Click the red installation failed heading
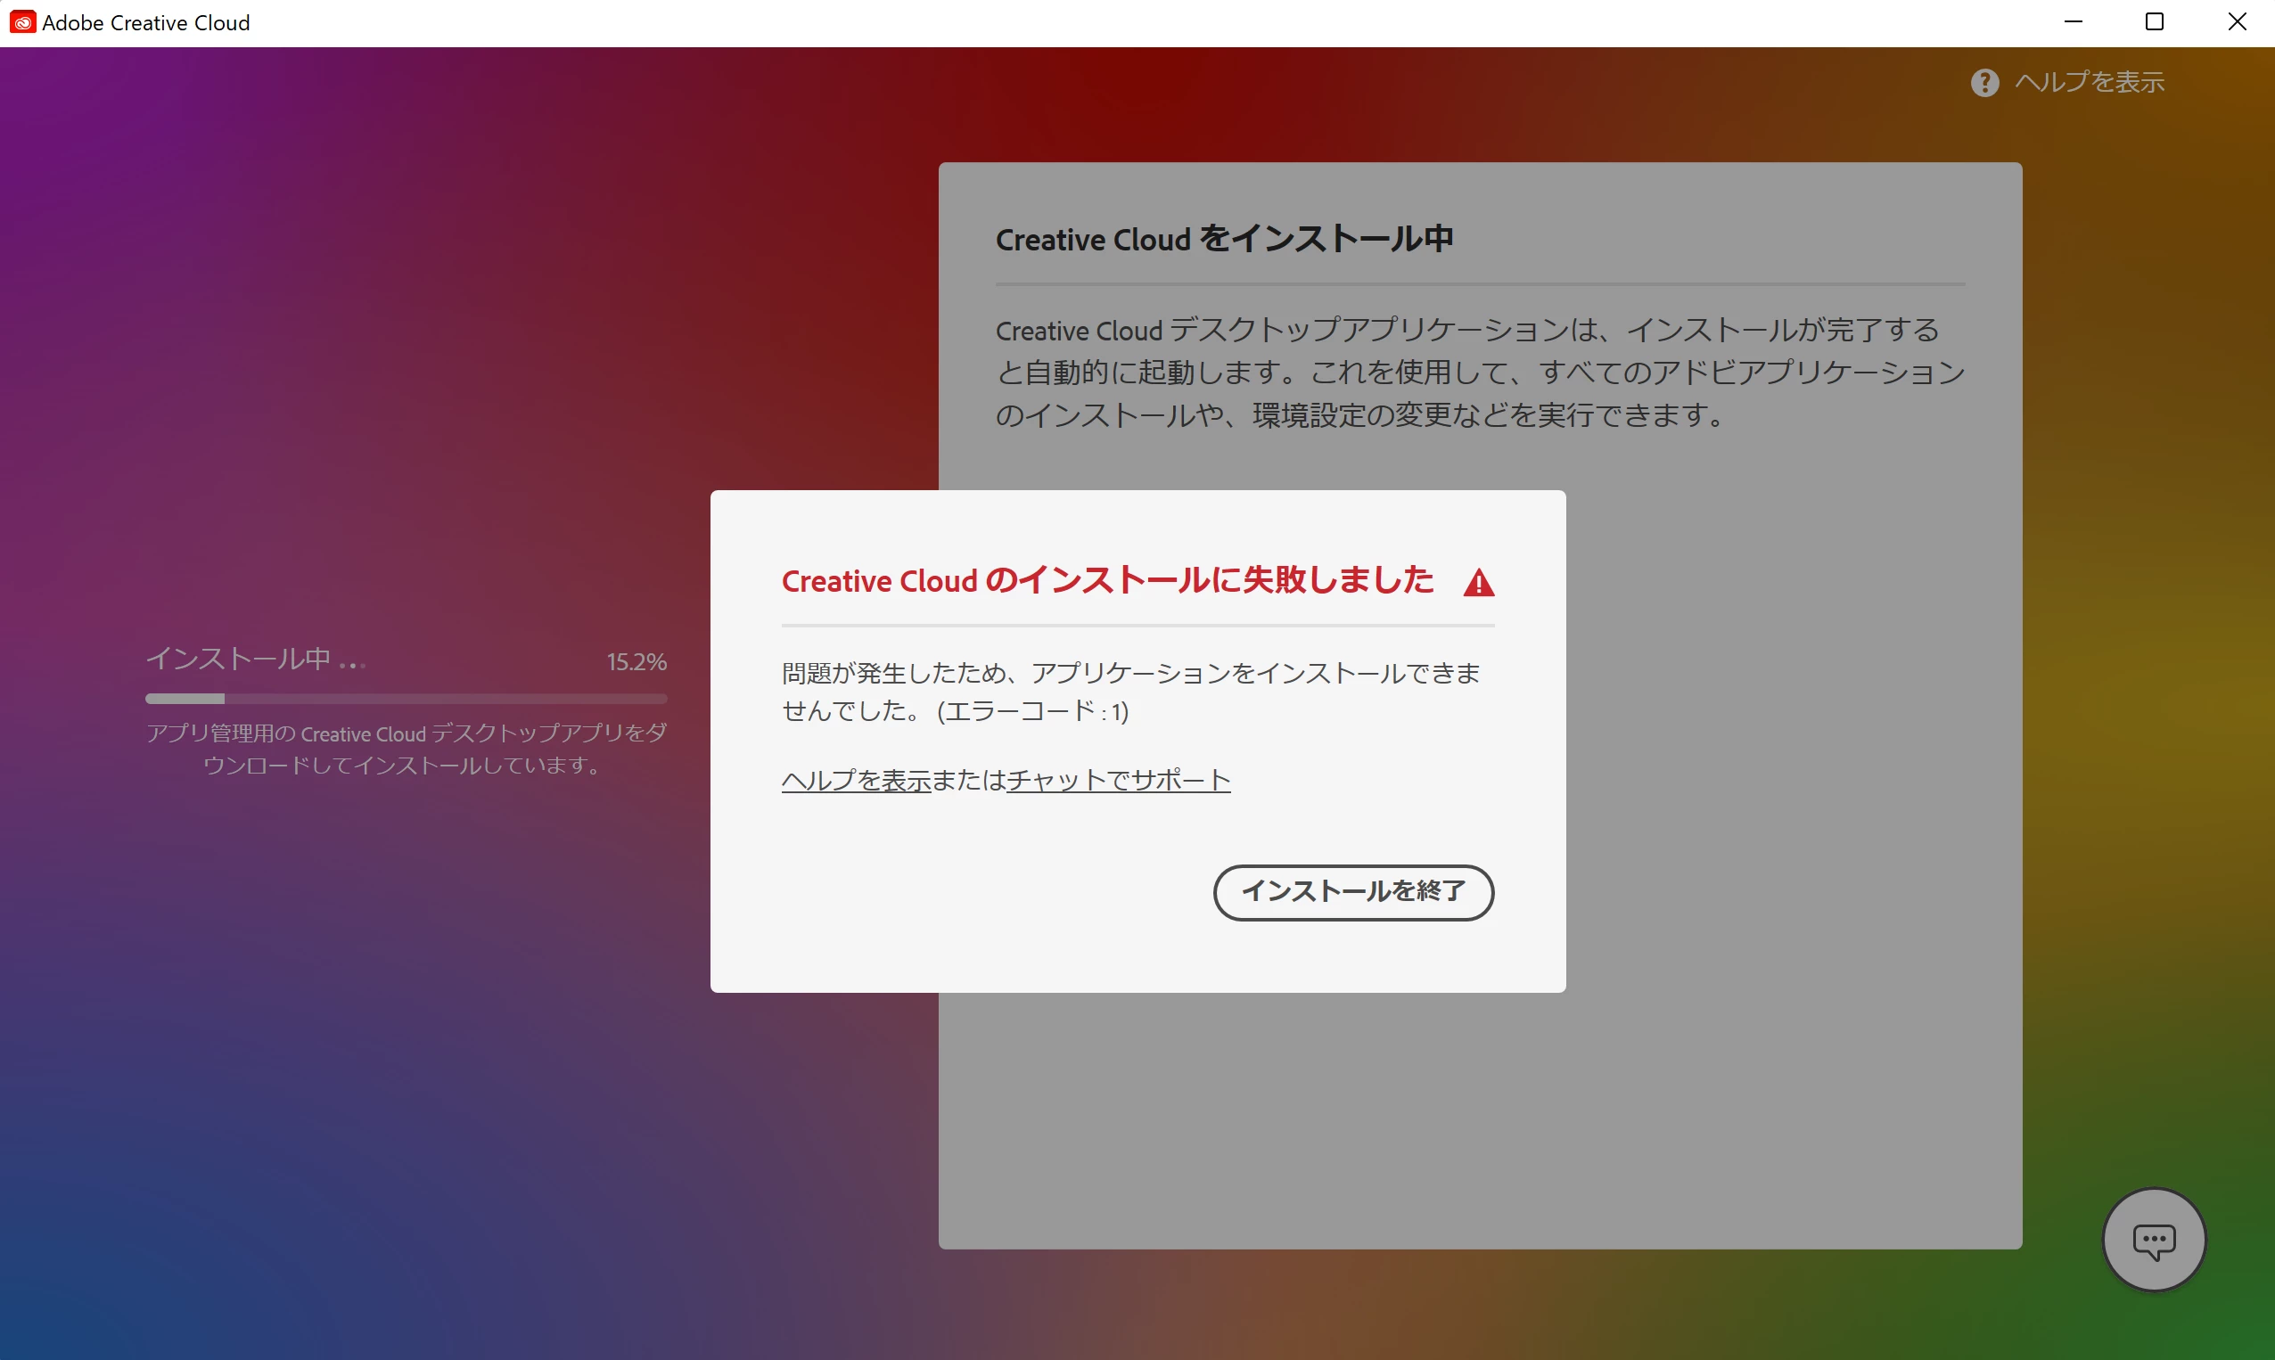Screen dimensions: 2275x1360 pyautogui.click(x=1107, y=581)
